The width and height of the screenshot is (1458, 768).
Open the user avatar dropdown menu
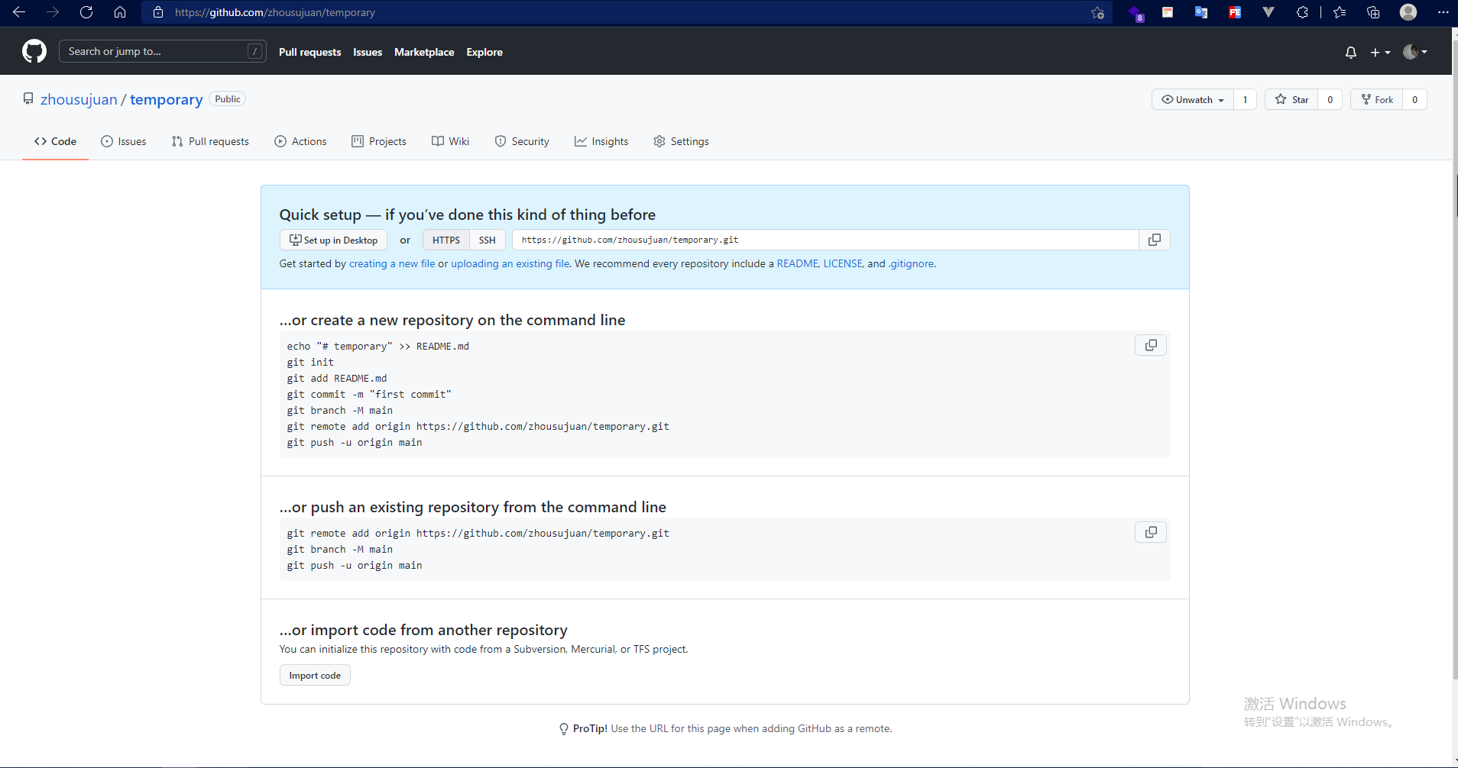tap(1415, 52)
